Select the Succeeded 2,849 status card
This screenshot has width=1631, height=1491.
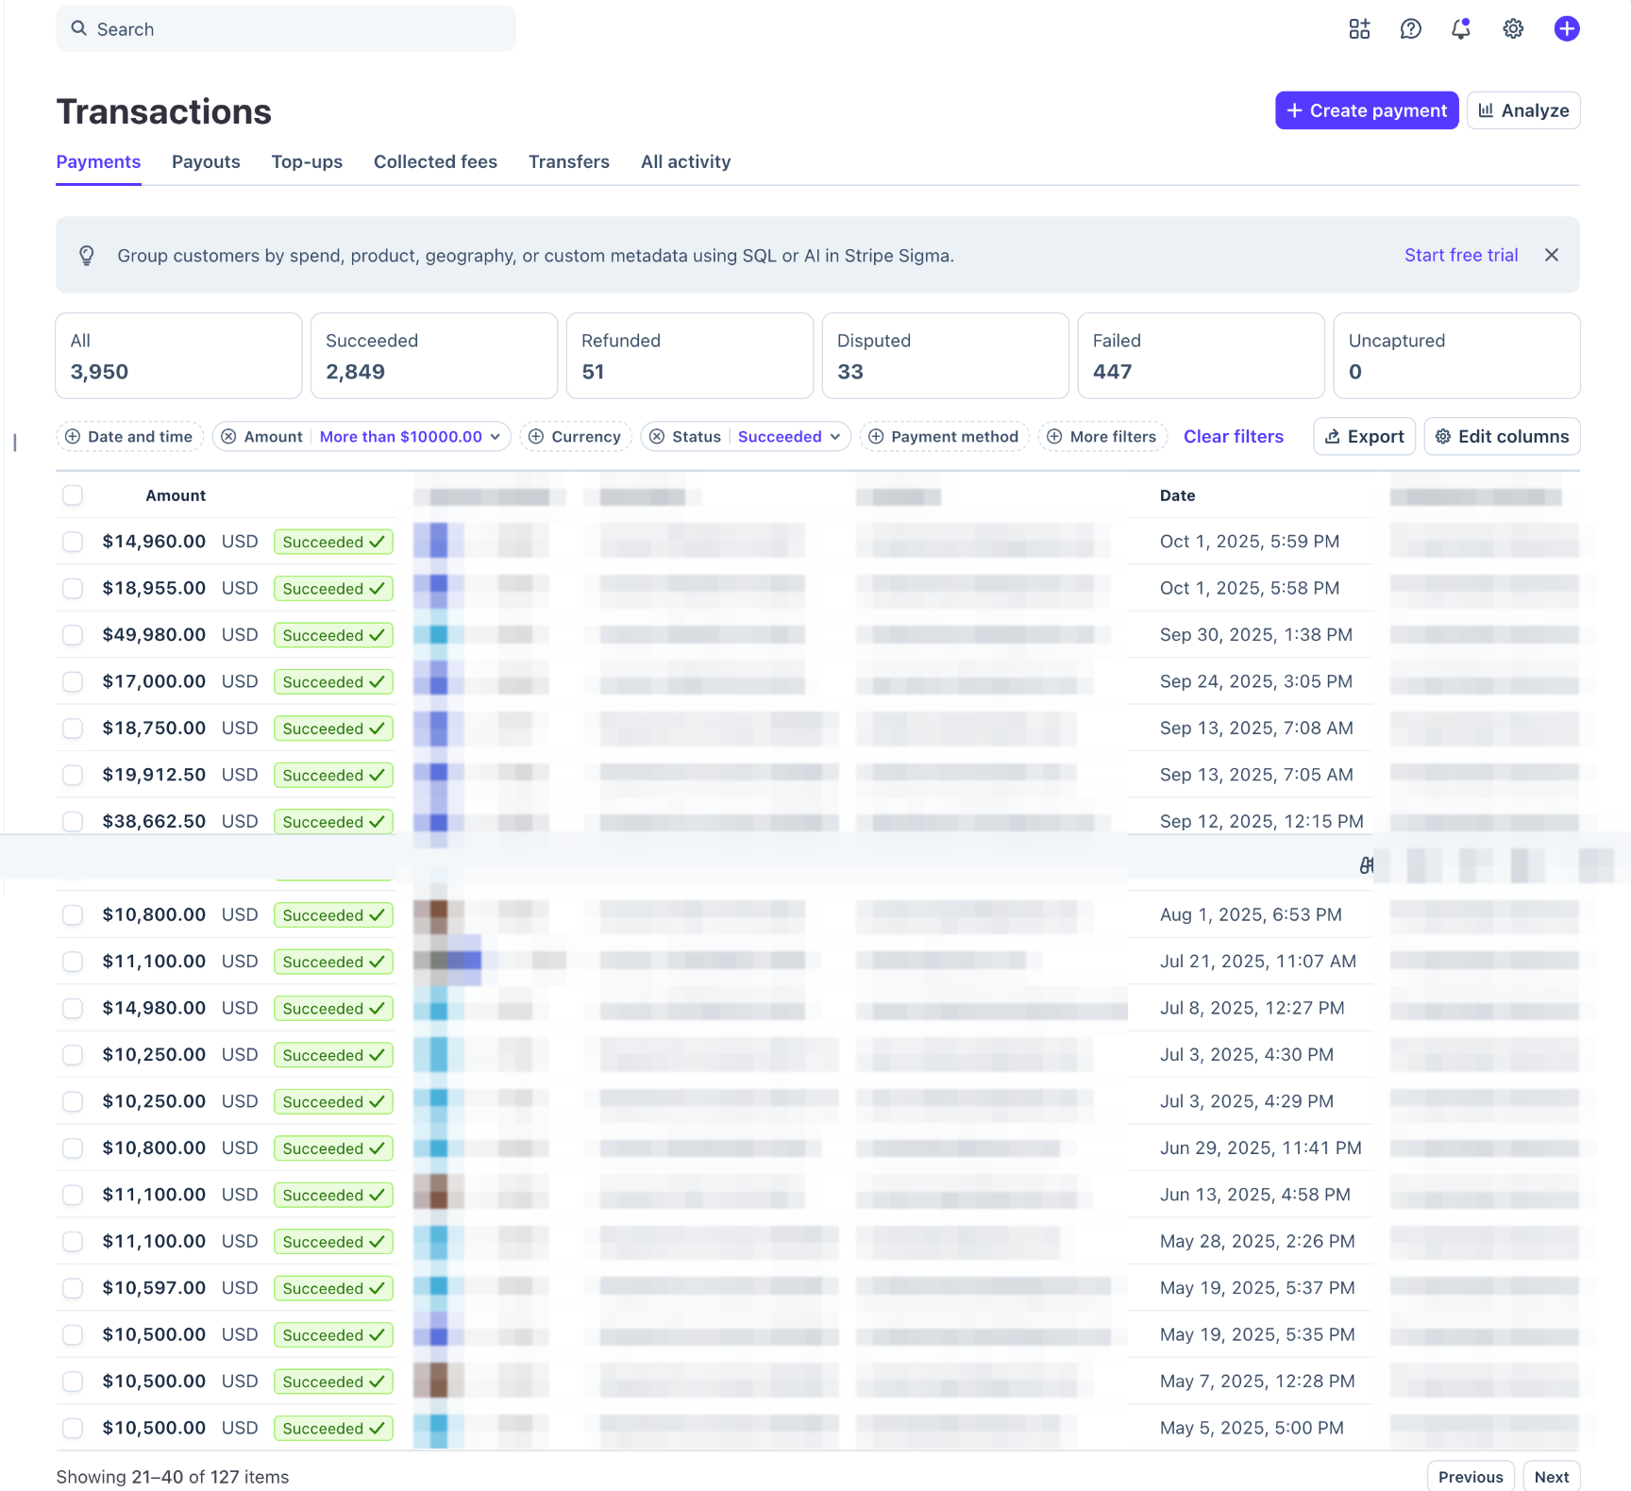pyautogui.click(x=434, y=356)
